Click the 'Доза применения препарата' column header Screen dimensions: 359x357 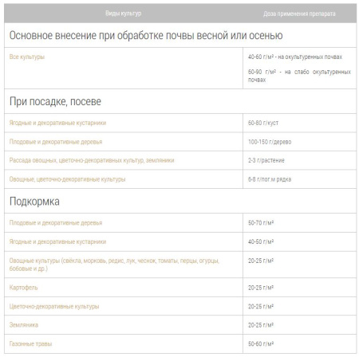tap(299, 14)
